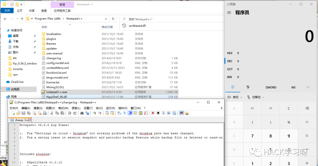The height and width of the screenshot is (166, 318).
Task: Select notepad++.exe in the file list
Action: click(x=110, y=92)
